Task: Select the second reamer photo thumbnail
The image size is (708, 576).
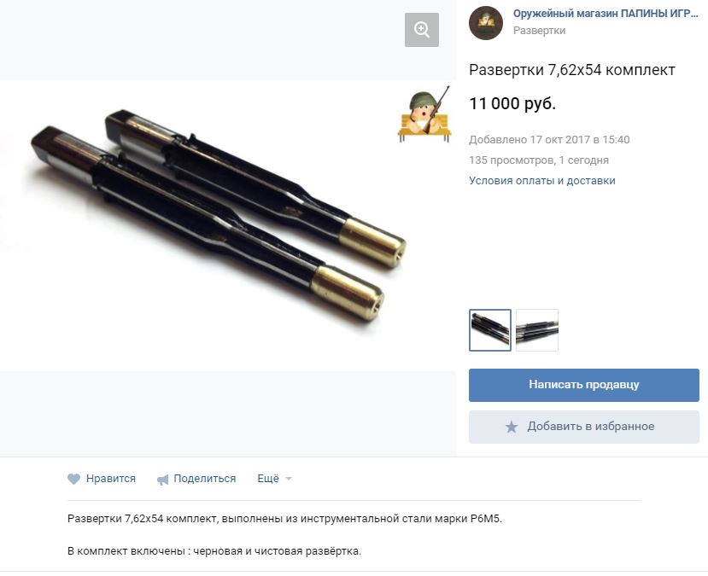Action: point(537,330)
